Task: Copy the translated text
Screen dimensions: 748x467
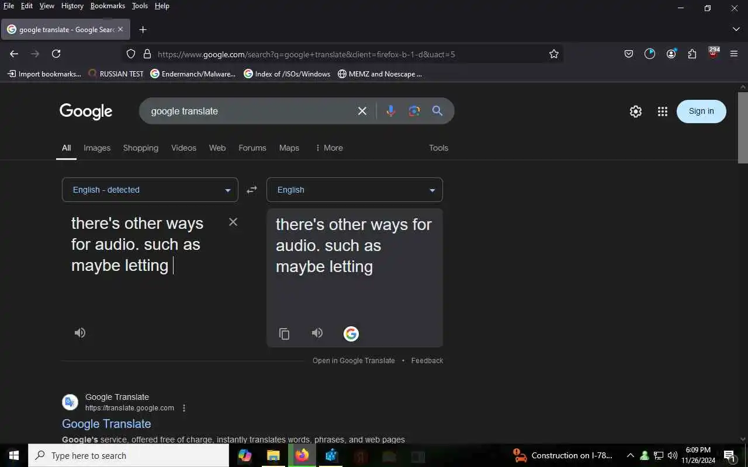Action: 284,334
